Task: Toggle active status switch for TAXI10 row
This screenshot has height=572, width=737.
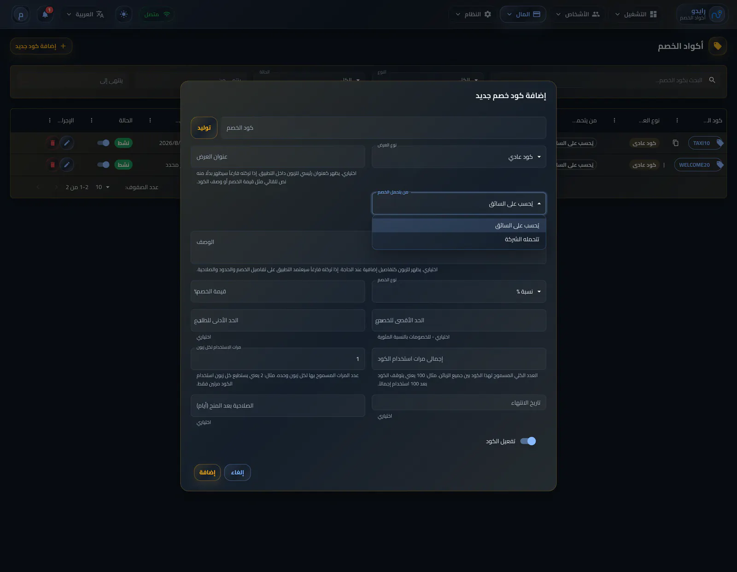Action: coord(103,143)
